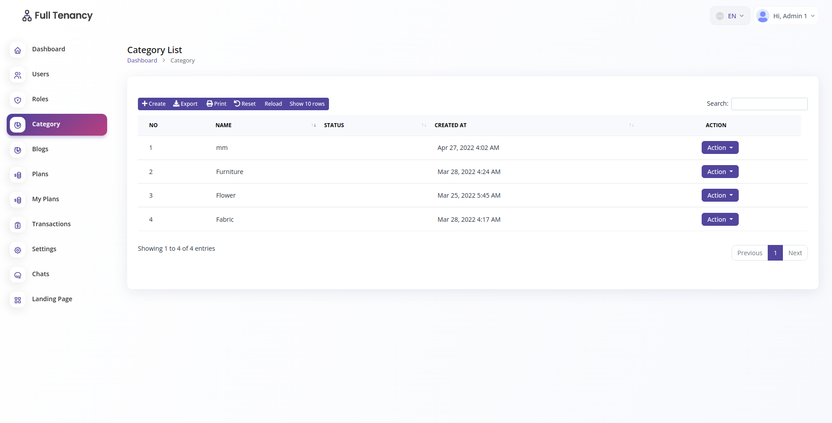This screenshot has height=423, width=832.
Task: Click the Full Tenancy logo icon
Action: click(x=27, y=15)
